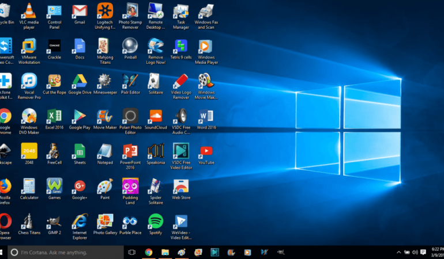444x259 pixels.
Task: Click the Purble Place icon
Action: tap(130, 221)
